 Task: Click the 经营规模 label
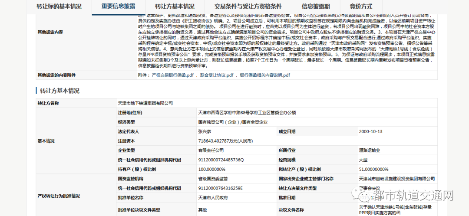pyautogui.click(x=287, y=160)
